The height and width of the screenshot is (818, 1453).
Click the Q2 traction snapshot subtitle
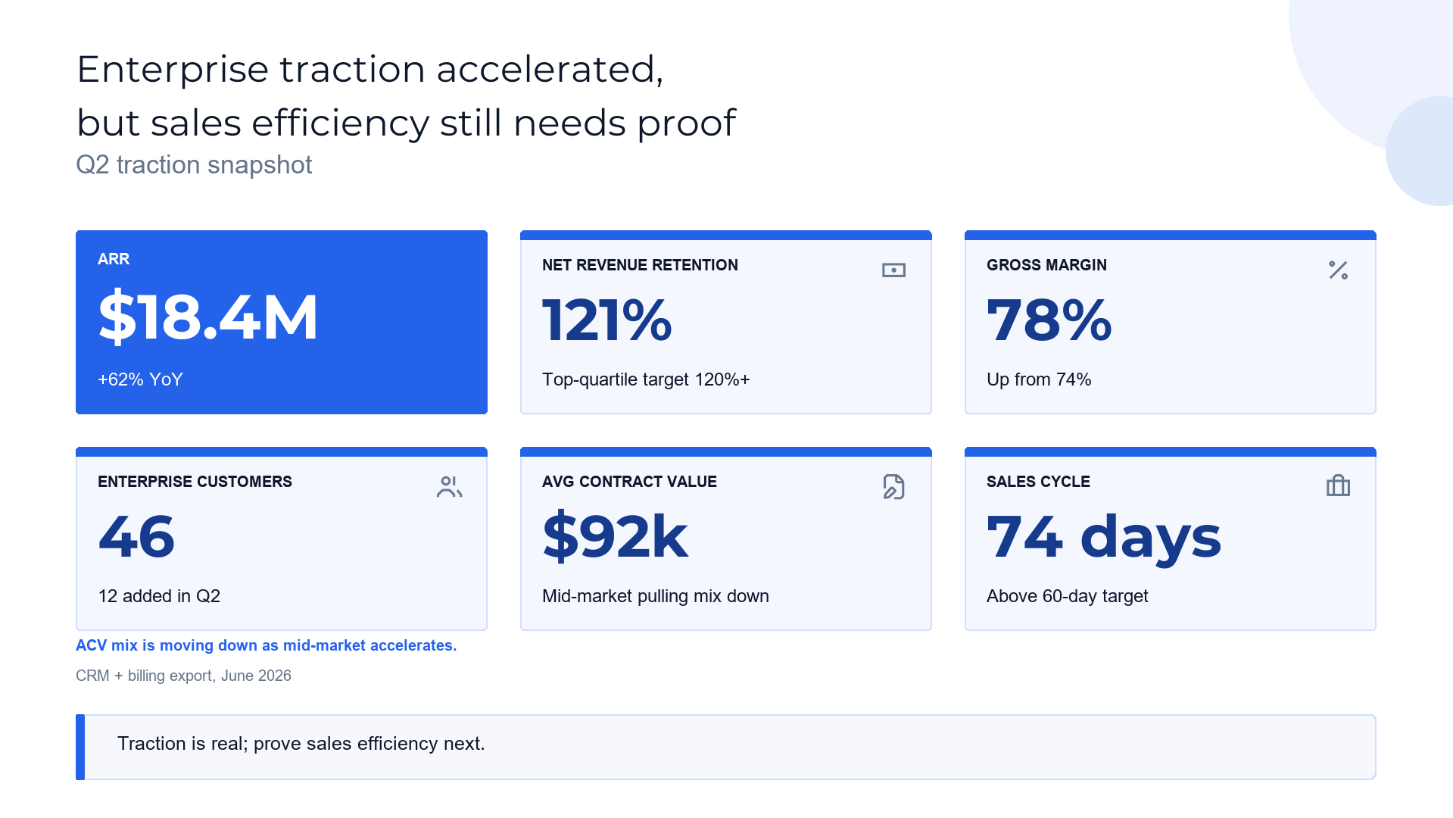click(194, 165)
